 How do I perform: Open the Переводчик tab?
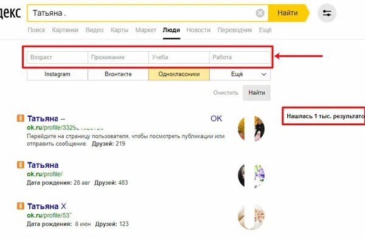pos(235,30)
